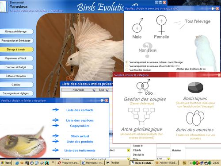Screen dimensions: 221x166
Task: Select the Male symbol icon
Action: 137,25
